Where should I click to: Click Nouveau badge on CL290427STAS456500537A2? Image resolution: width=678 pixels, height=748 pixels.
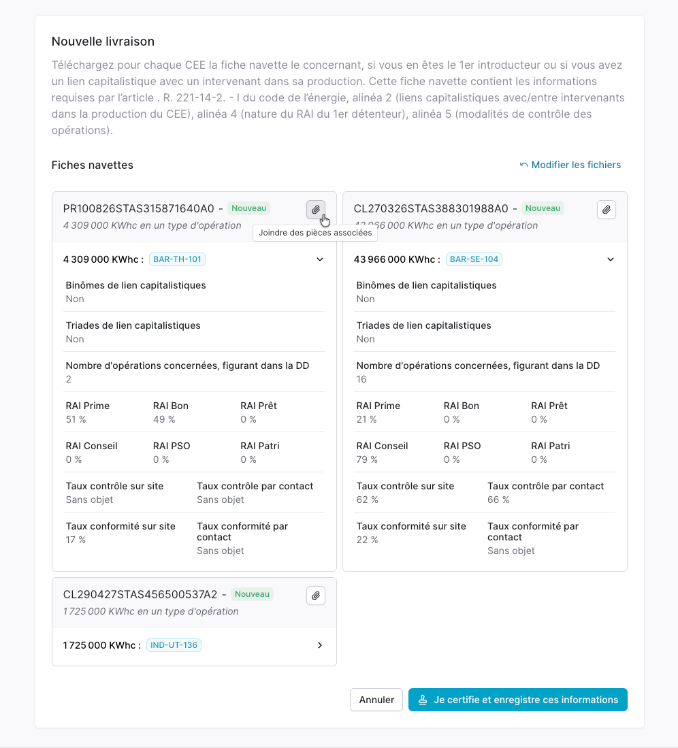pos(252,594)
